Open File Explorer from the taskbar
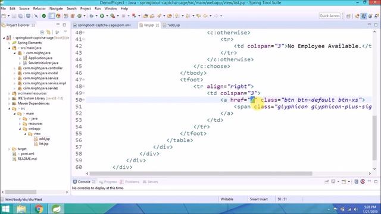 tap(21, 209)
